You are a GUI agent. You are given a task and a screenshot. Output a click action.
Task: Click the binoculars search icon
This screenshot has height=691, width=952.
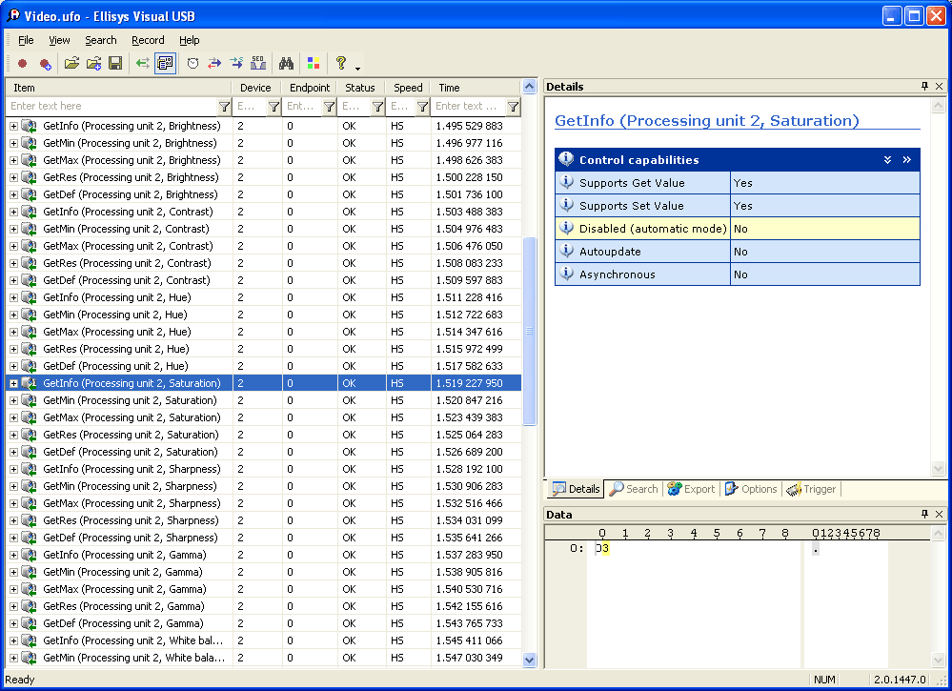(x=285, y=64)
